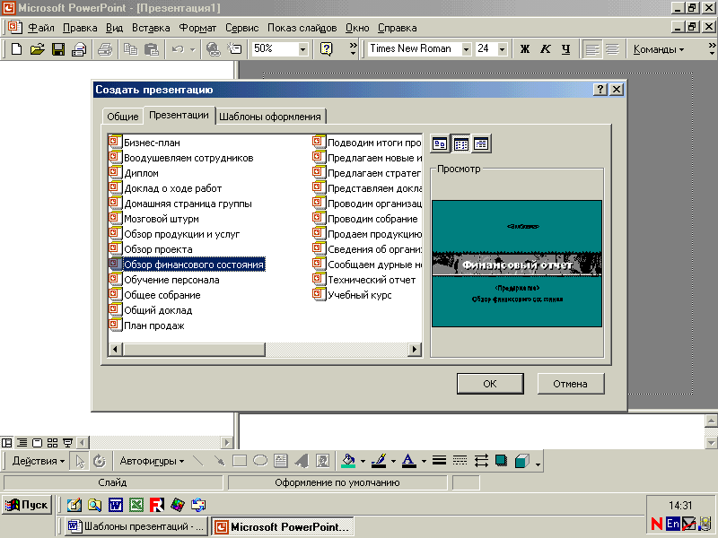Apply bold with the Ж button
The image size is (718, 538).
[x=525, y=48]
